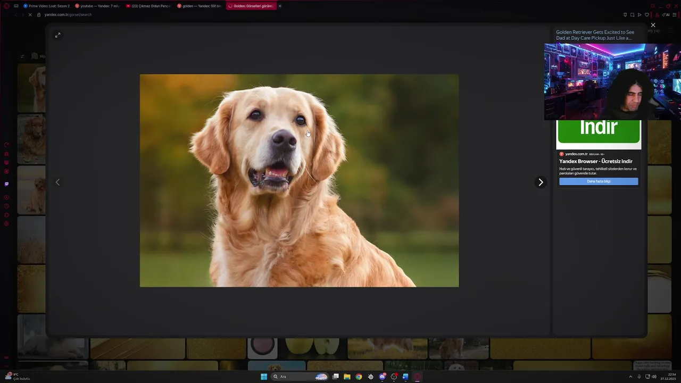The image size is (681, 383).
Task: Click the heart bookmark icon
Action: coord(647,15)
